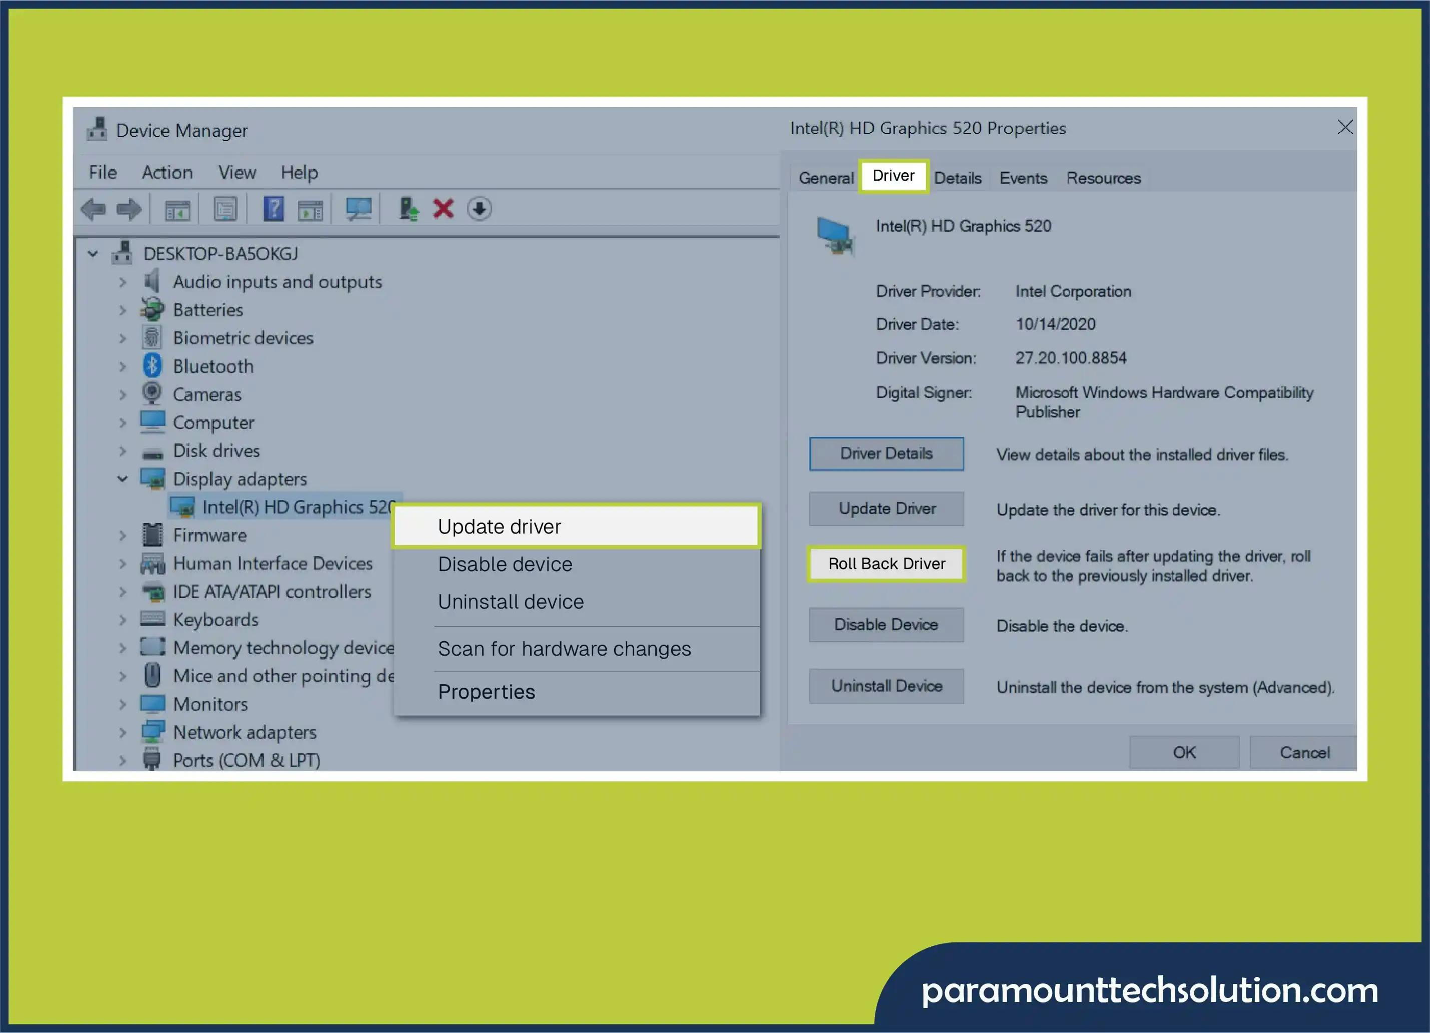Click the blue Help question-mark icon
The image size is (1430, 1033).
[x=274, y=209]
